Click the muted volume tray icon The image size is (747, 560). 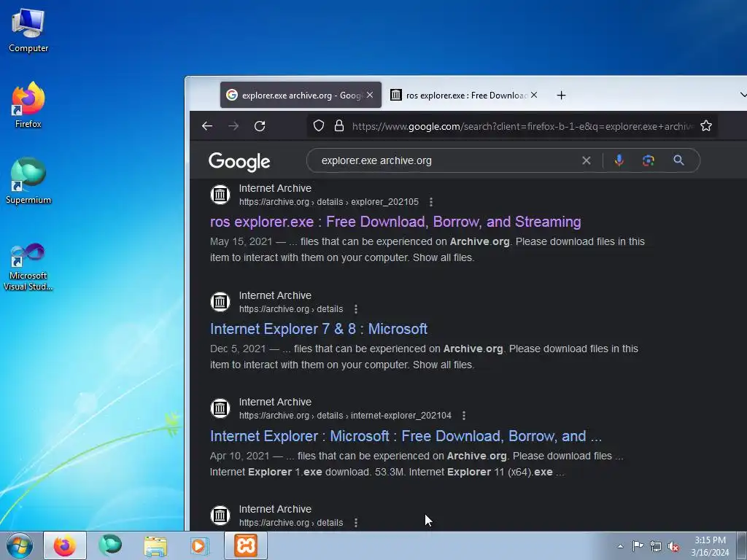point(673,546)
